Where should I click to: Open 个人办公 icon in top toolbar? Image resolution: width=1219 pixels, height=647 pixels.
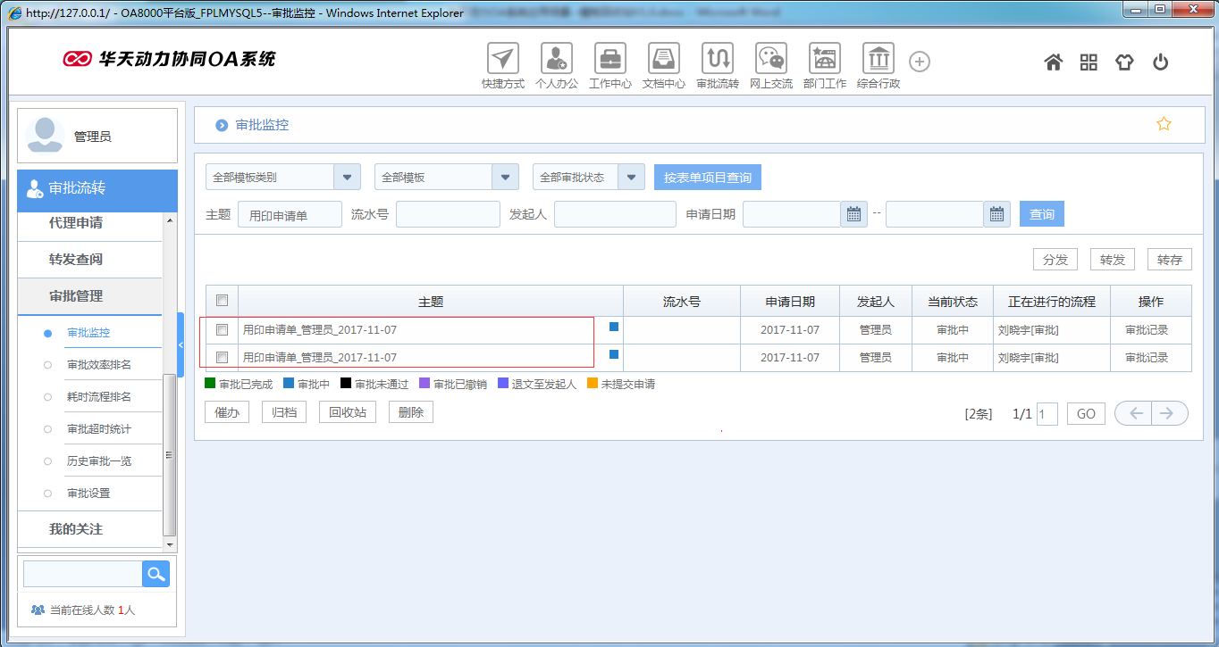[556, 59]
